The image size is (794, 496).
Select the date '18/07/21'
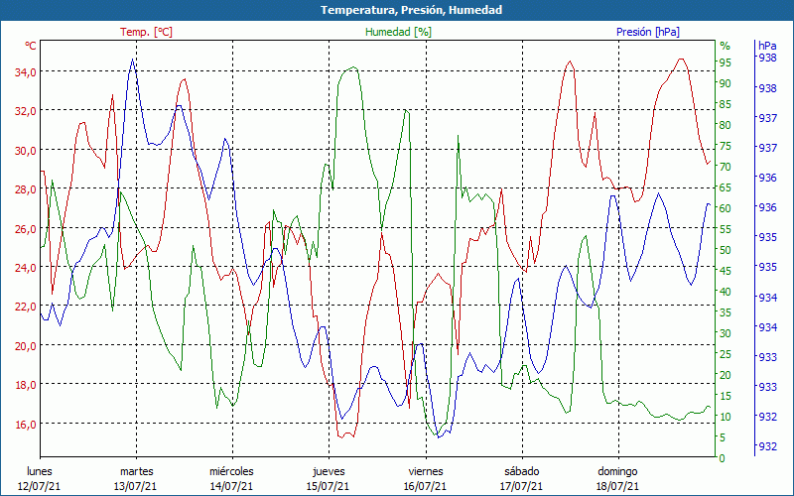pyautogui.click(x=617, y=486)
